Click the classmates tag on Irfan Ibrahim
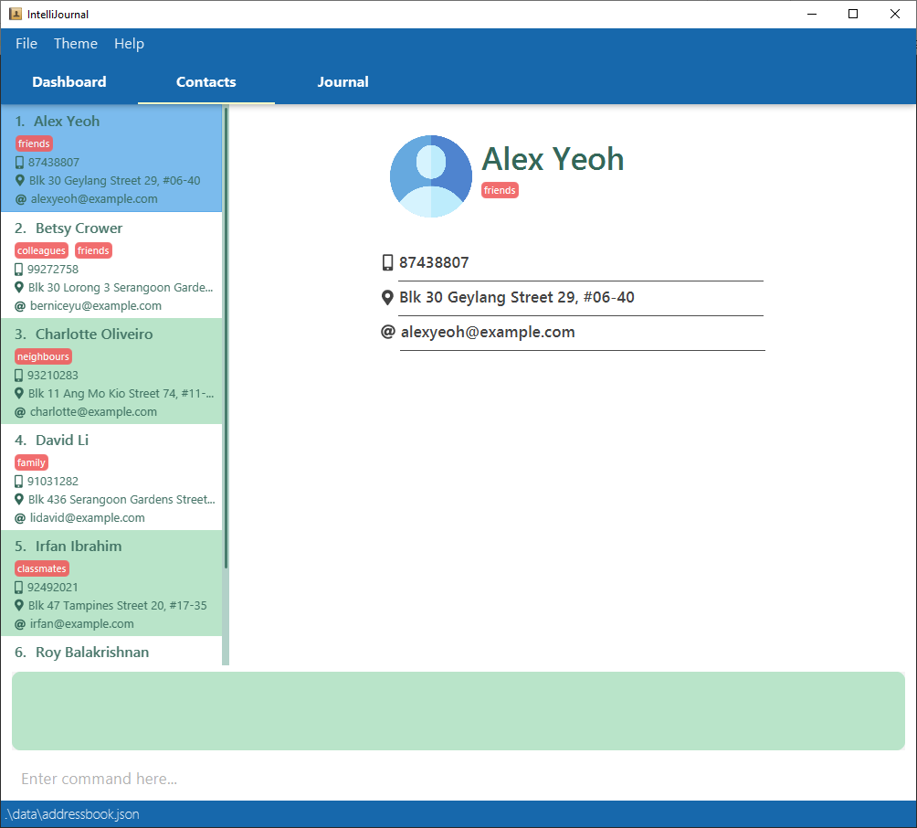Viewport: 917px width, 828px height. point(42,568)
